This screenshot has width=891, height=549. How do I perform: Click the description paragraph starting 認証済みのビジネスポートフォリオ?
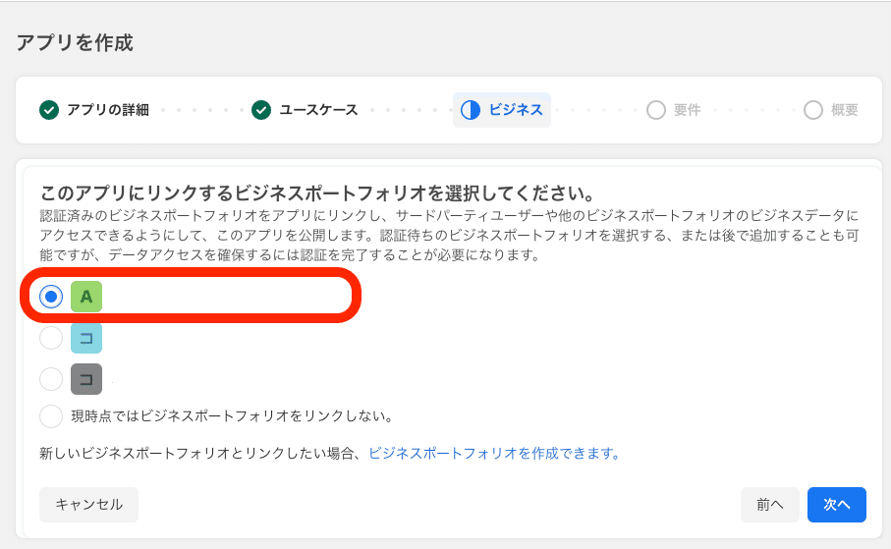click(449, 236)
